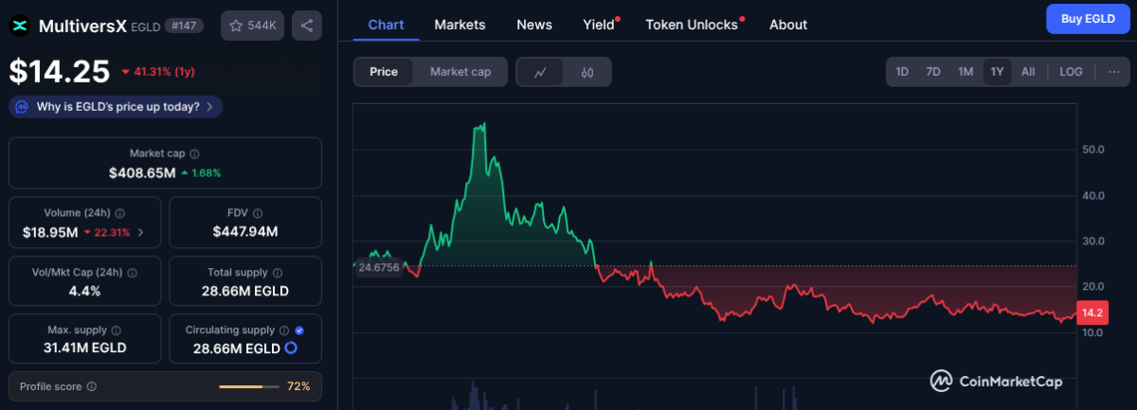1137x410 pixels.
Task: Select the candlestick chart icon
Action: coord(587,72)
